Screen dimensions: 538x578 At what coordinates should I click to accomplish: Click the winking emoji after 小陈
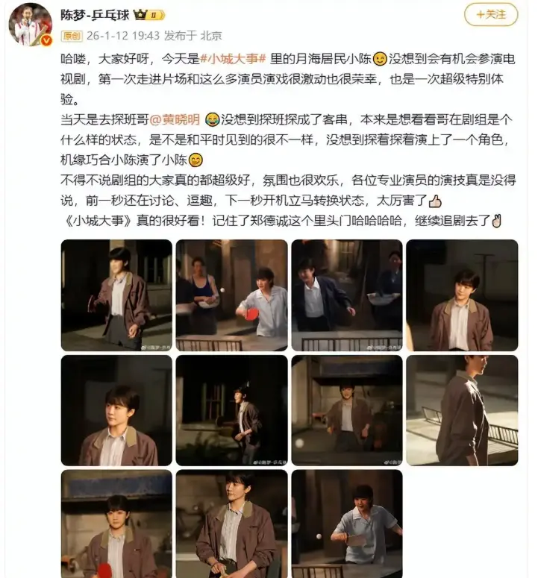pyautogui.click(x=380, y=59)
